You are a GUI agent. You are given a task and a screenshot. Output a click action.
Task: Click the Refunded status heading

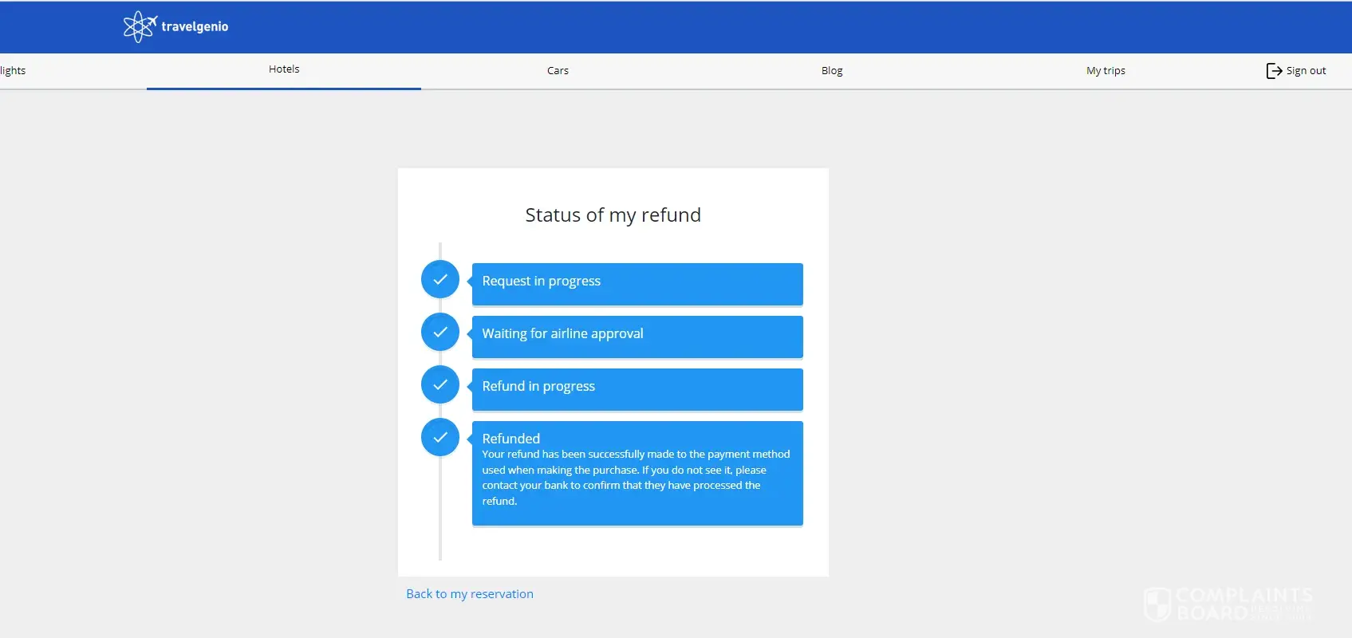[511, 439]
